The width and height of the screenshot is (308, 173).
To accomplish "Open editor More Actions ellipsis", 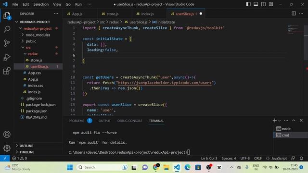I will [301, 13].
